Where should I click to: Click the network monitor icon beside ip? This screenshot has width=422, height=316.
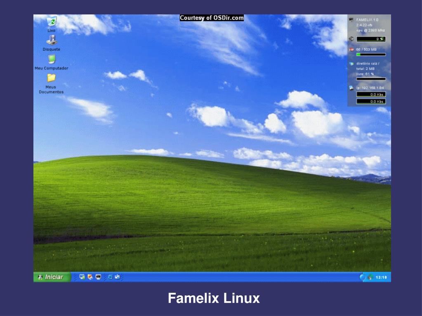[x=351, y=88]
